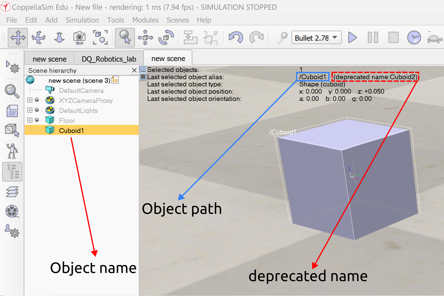444x296 pixels.
Task: Open simulation settings in the sidebar
Action: (12, 67)
